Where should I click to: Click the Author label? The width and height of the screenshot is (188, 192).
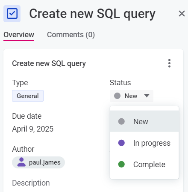23,149
